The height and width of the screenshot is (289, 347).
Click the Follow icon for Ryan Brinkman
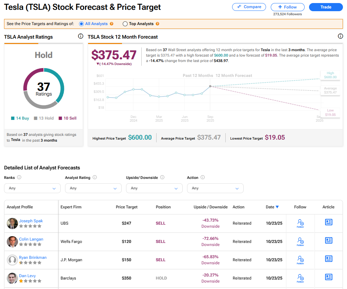[300, 260]
